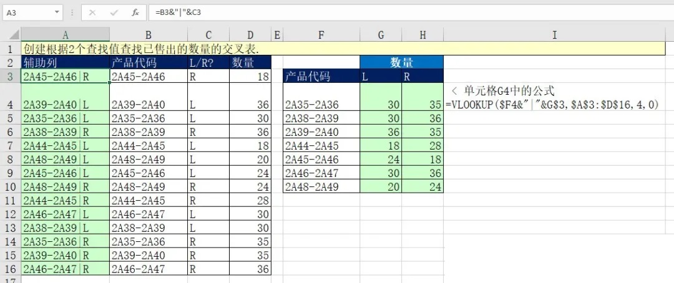Open the Name Box dropdown arrow

point(57,12)
